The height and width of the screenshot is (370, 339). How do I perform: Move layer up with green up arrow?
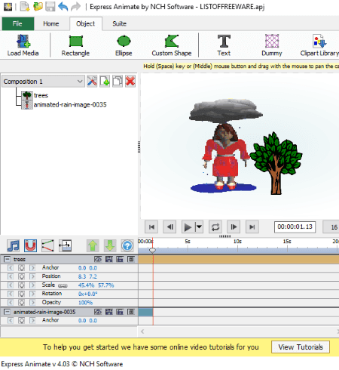click(x=93, y=245)
